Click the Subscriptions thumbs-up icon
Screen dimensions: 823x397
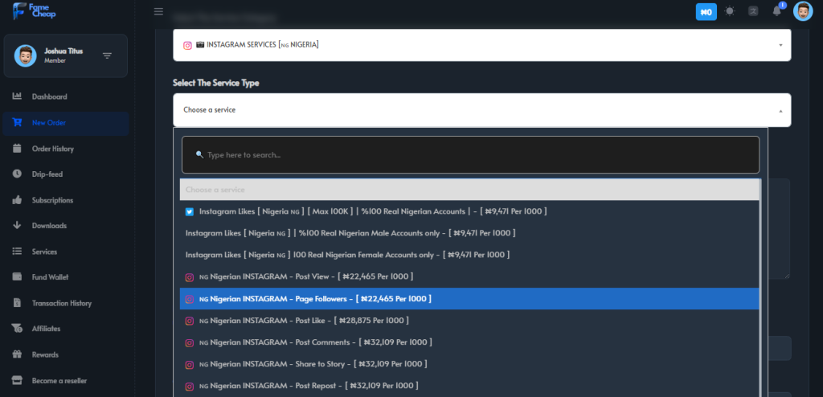pyautogui.click(x=17, y=199)
